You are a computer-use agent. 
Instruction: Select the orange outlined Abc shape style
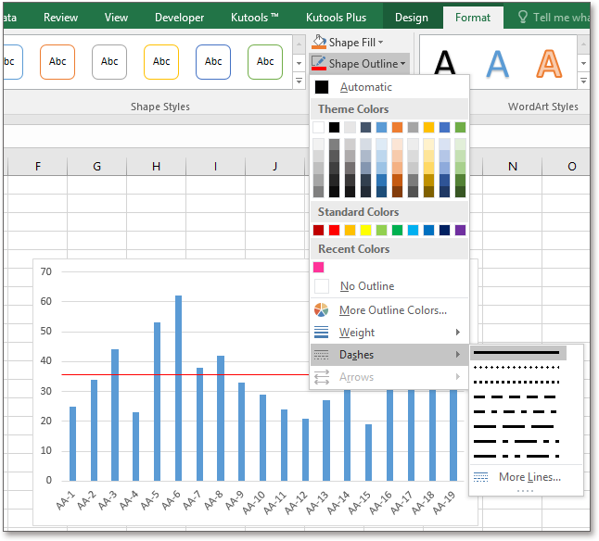(x=57, y=62)
